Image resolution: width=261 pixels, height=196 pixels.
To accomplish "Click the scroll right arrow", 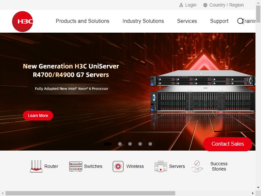I will (253, 193).
